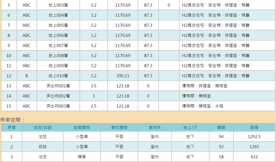This screenshot has height=162, width=276.
Task: Select vehicle count 92
Action: (221, 147)
